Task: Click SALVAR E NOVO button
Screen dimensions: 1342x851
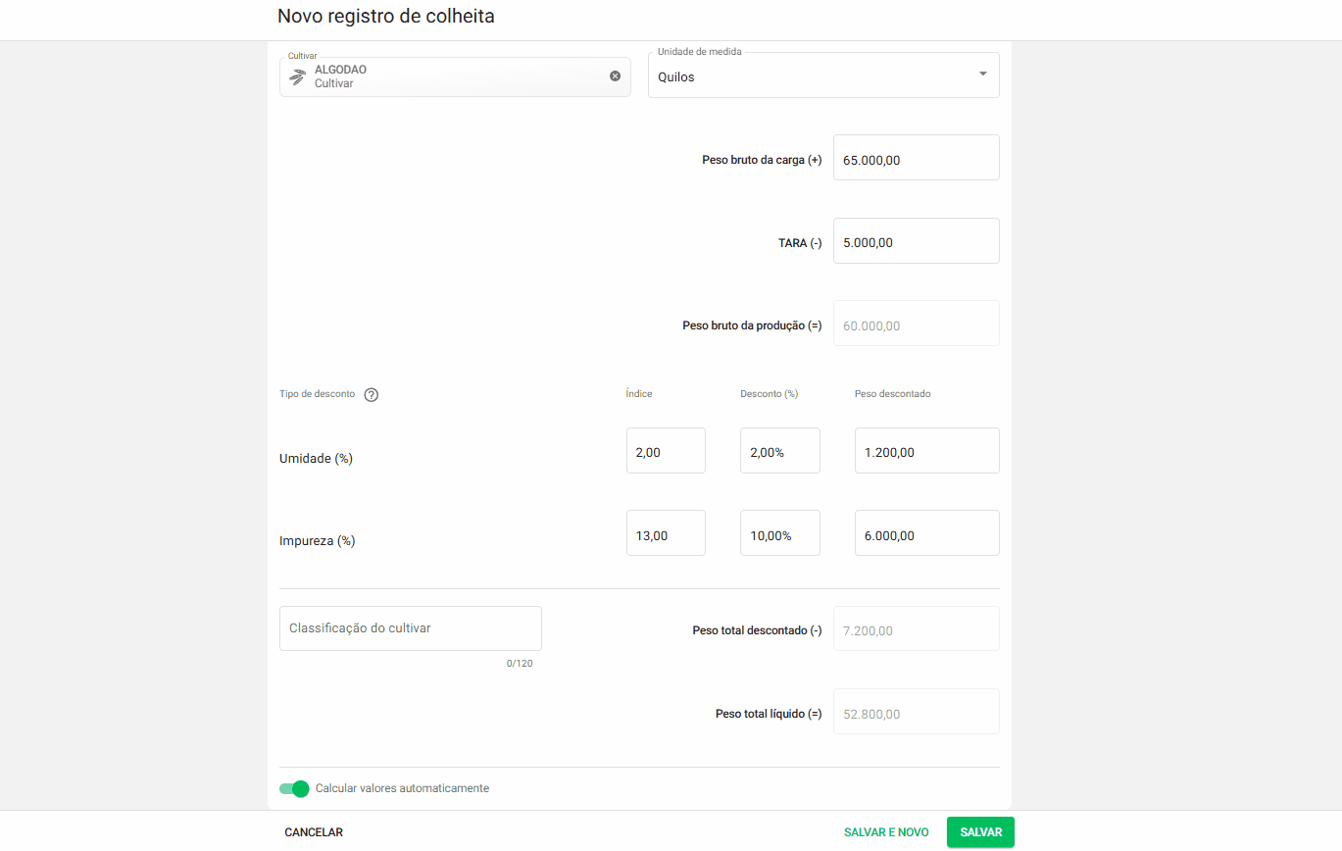Action: [885, 832]
